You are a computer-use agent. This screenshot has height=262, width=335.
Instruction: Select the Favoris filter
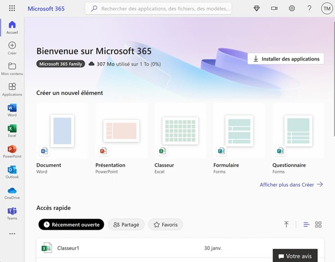166,224
